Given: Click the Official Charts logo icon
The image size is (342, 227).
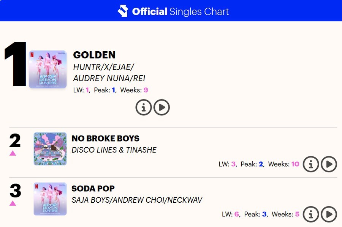Looking at the screenshot, I should [123, 11].
